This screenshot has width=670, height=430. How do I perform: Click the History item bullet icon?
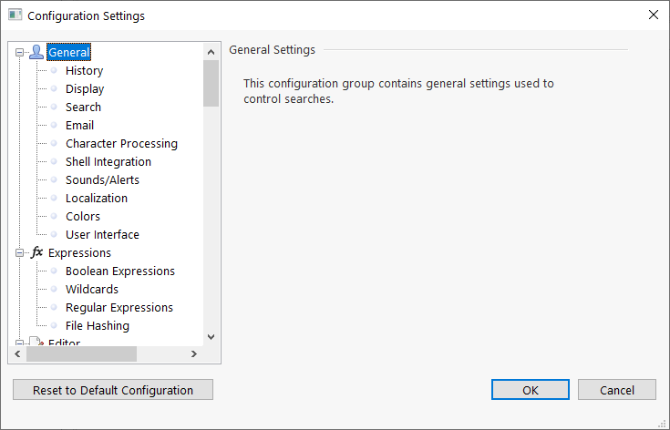(x=54, y=70)
